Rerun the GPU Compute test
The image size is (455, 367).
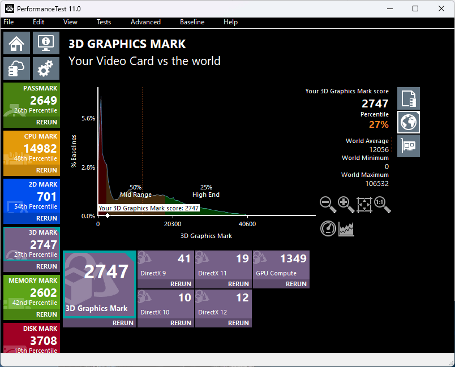pos(296,284)
